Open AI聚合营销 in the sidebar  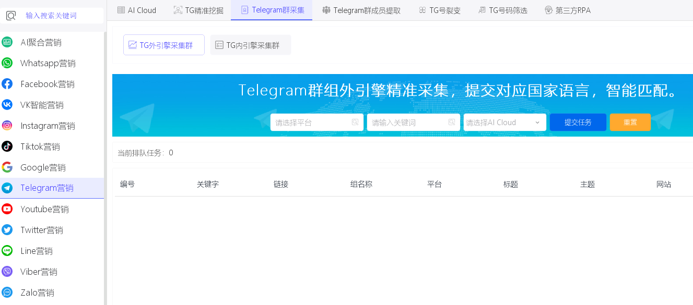click(x=52, y=42)
